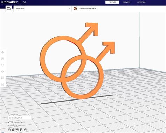Screen dimensions: 166x133
Task: Switch to the MONITOR stage
Action: (141, 2)
